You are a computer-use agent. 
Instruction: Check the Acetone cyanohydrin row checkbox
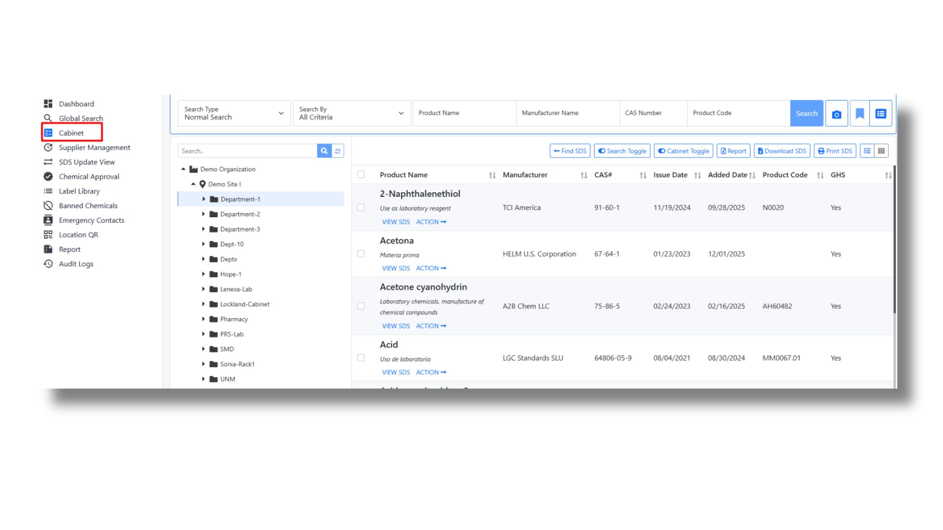[361, 306]
